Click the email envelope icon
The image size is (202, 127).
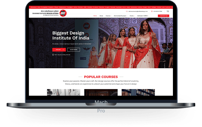(x=127, y=12)
